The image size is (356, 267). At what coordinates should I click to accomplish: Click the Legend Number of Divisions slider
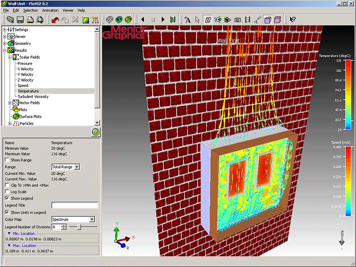point(79,227)
